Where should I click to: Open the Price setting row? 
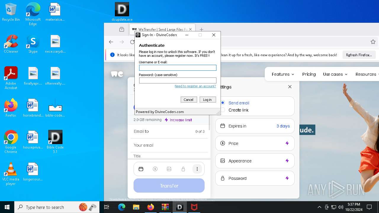pos(255,143)
